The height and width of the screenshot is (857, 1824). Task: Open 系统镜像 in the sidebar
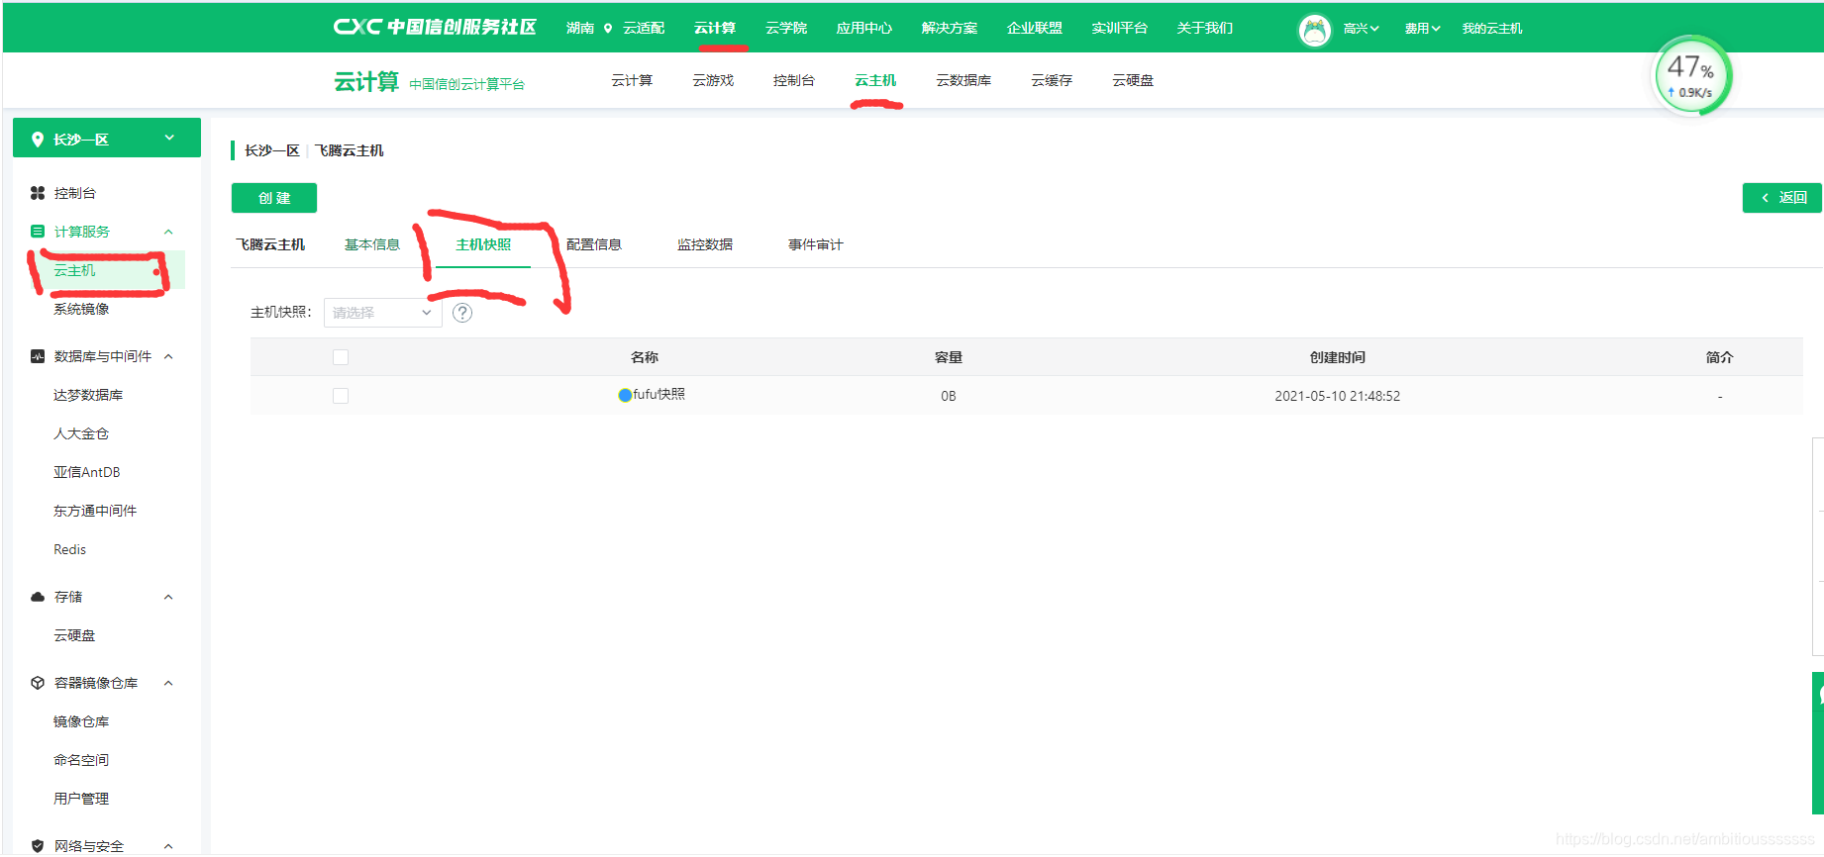(81, 309)
